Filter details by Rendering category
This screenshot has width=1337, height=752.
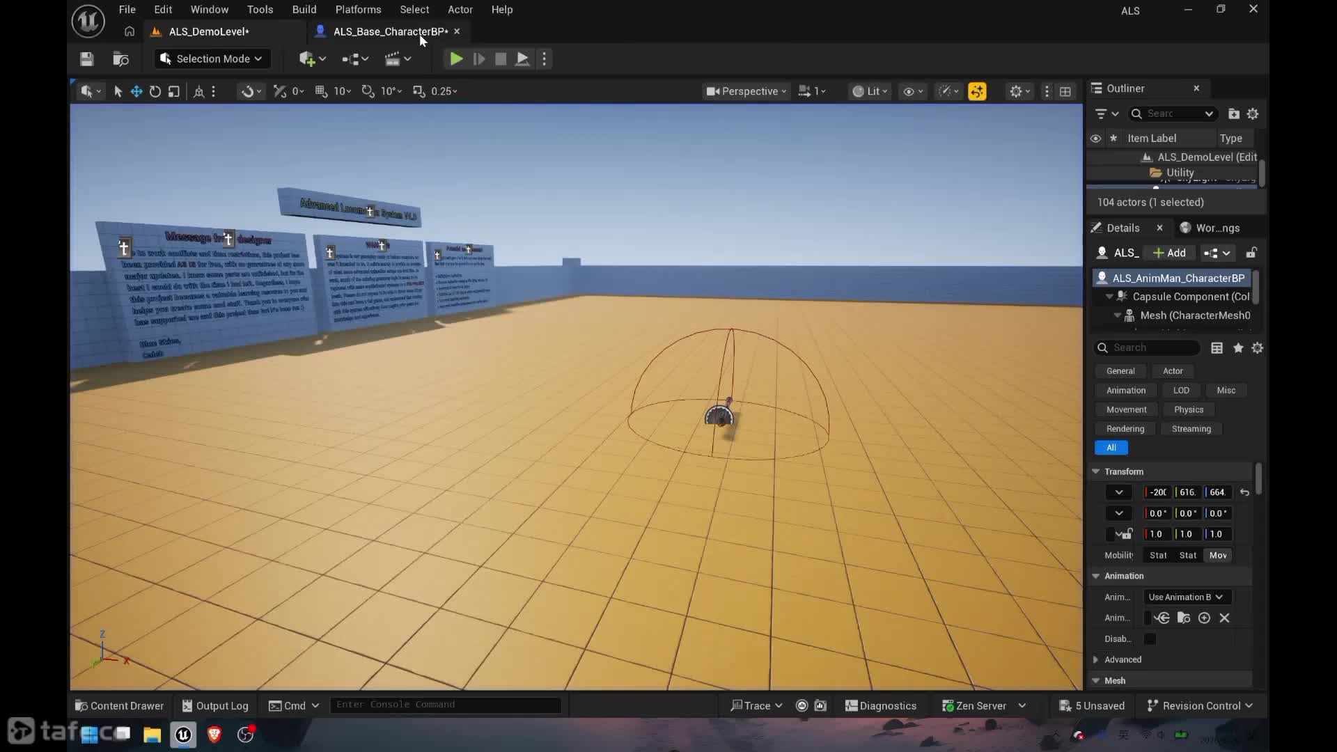point(1125,430)
